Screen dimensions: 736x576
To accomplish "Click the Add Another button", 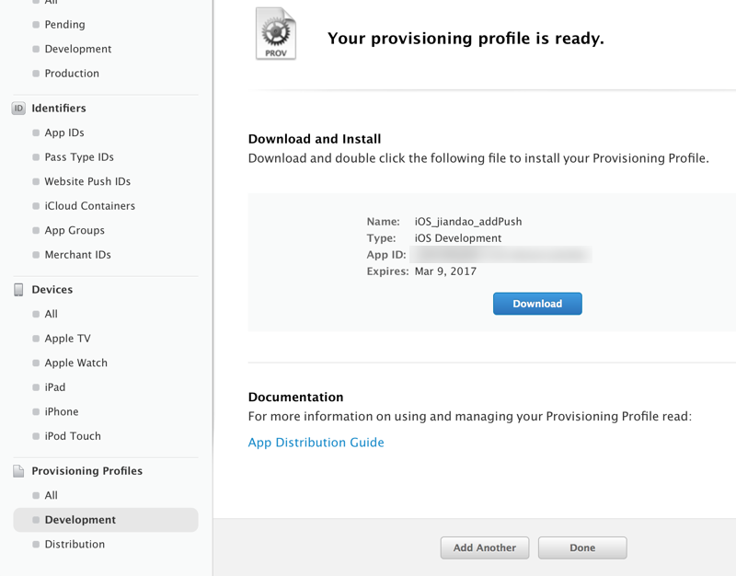I will point(485,547).
